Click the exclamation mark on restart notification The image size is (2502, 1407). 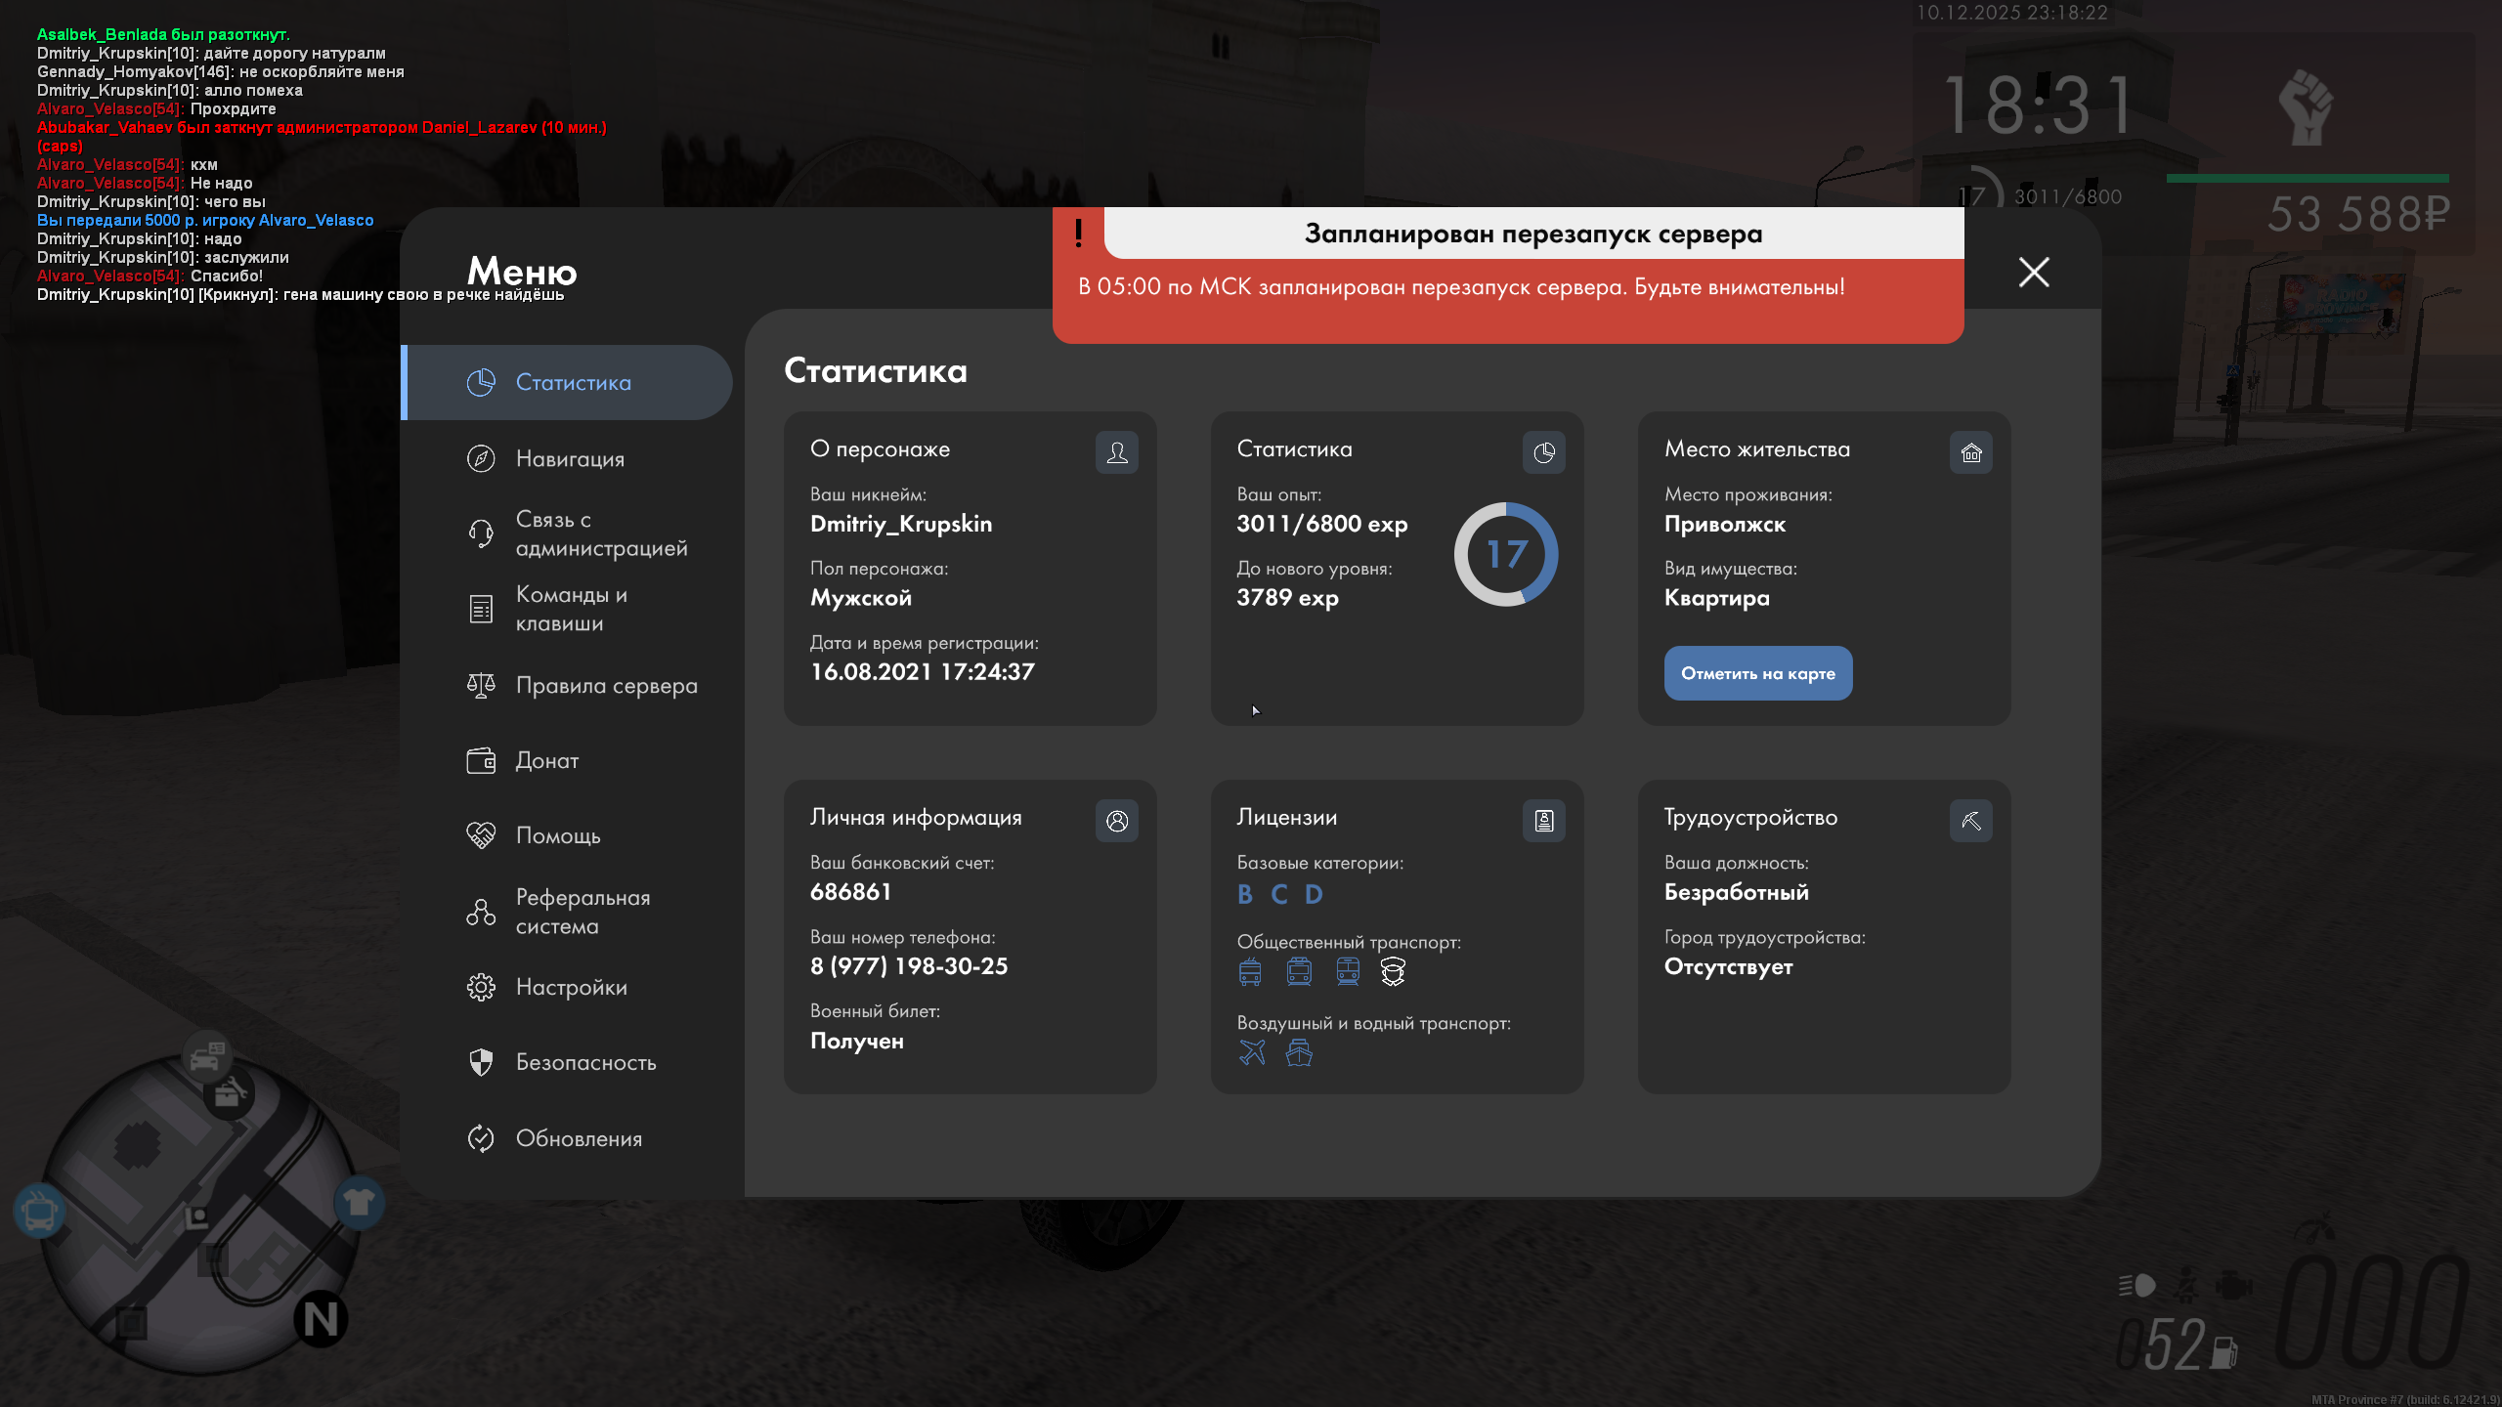1078,233
